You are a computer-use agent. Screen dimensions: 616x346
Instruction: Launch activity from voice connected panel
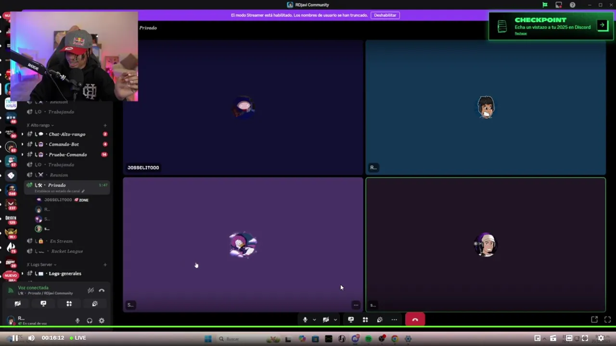(69, 304)
